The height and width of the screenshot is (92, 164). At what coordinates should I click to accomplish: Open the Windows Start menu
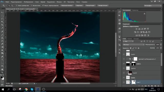coord(3,89)
